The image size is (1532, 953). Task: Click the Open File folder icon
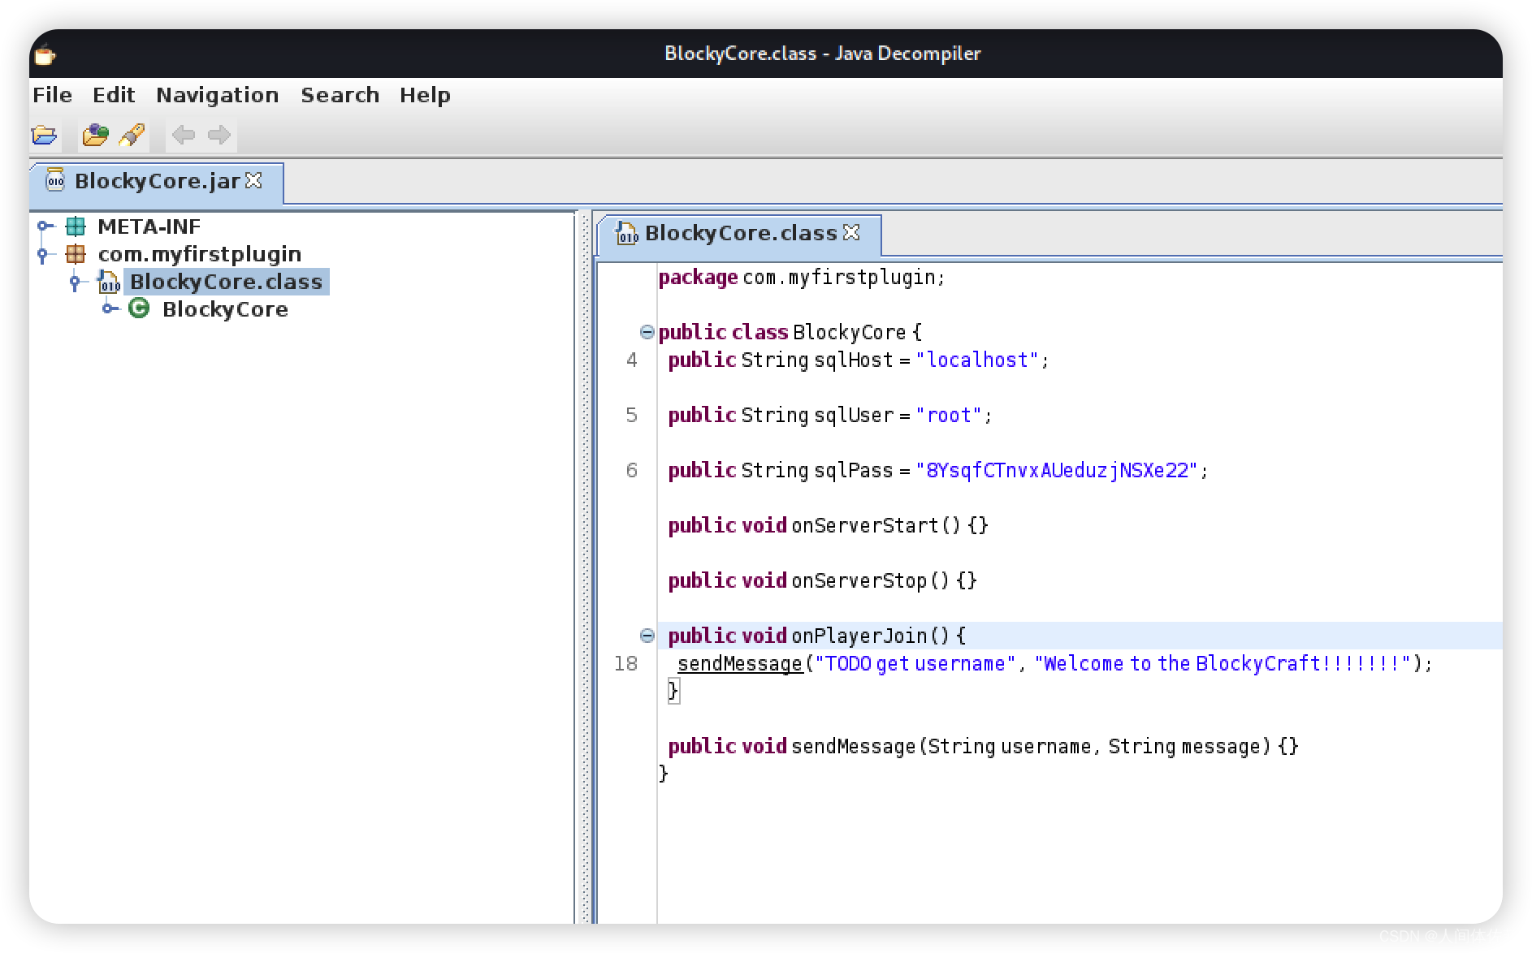point(45,135)
